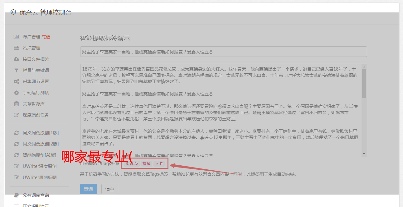The image size is (403, 207).
Task: Click the refresh icon for 智能伪原创[AI版]
Action: [17, 155]
